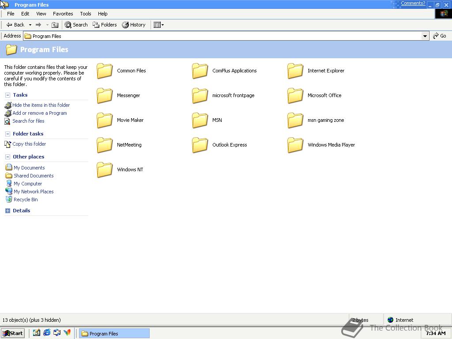
Task: Click the Outlook Express folder name
Action: click(x=230, y=145)
